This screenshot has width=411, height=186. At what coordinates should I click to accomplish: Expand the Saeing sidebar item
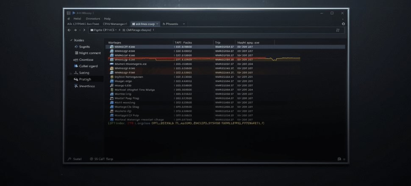click(70, 73)
